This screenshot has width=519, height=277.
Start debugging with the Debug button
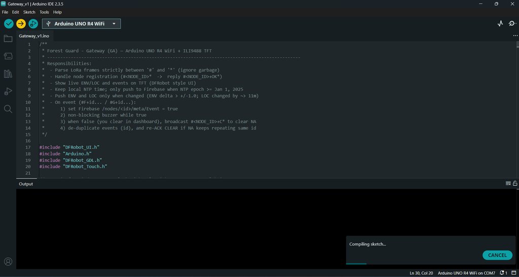(33, 23)
